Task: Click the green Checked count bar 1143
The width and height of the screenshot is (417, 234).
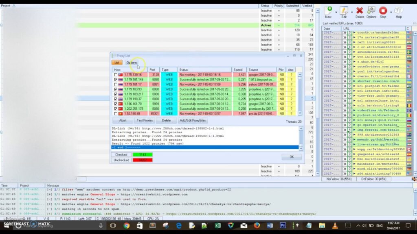Action: click(x=143, y=155)
